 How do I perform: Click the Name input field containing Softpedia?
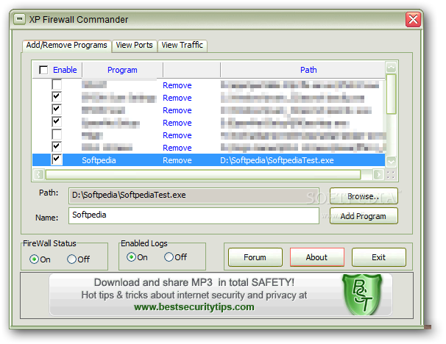tap(194, 215)
